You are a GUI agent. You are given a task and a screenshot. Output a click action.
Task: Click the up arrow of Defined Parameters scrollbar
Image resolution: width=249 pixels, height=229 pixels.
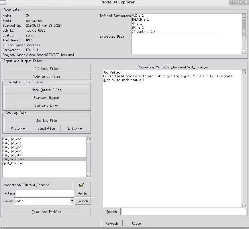[x=244, y=16]
